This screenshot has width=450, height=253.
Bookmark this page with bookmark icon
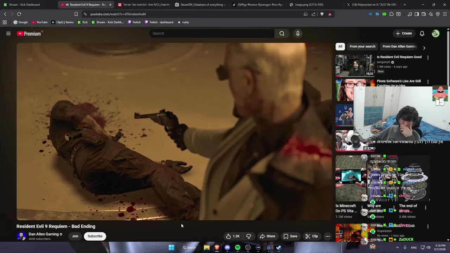[76, 14]
